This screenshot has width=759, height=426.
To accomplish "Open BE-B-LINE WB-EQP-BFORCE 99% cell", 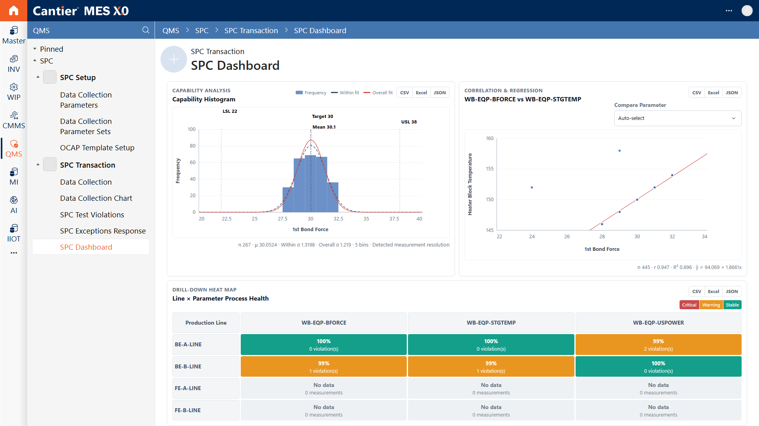I will click(x=323, y=367).
